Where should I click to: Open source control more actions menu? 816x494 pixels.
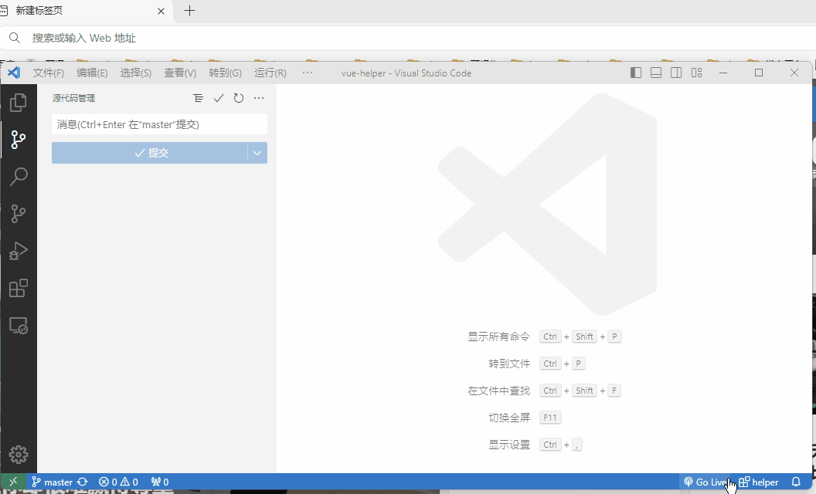click(x=259, y=98)
